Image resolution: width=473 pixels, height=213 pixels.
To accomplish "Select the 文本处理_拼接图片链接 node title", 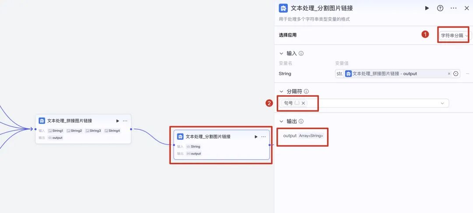I will (70, 121).
